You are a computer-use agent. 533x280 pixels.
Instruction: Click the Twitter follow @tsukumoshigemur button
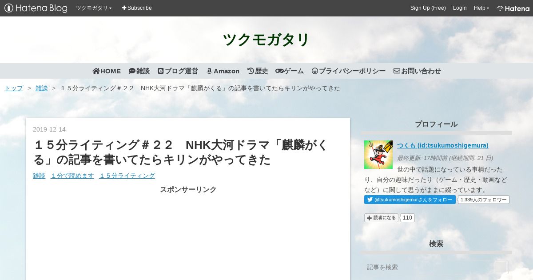pyautogui.click(x=410, y=200)
